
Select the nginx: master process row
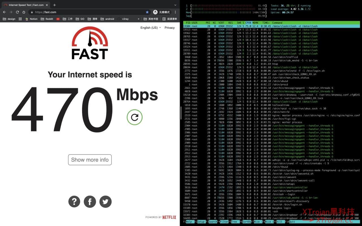pyautogui.click(x=271, y=115)
